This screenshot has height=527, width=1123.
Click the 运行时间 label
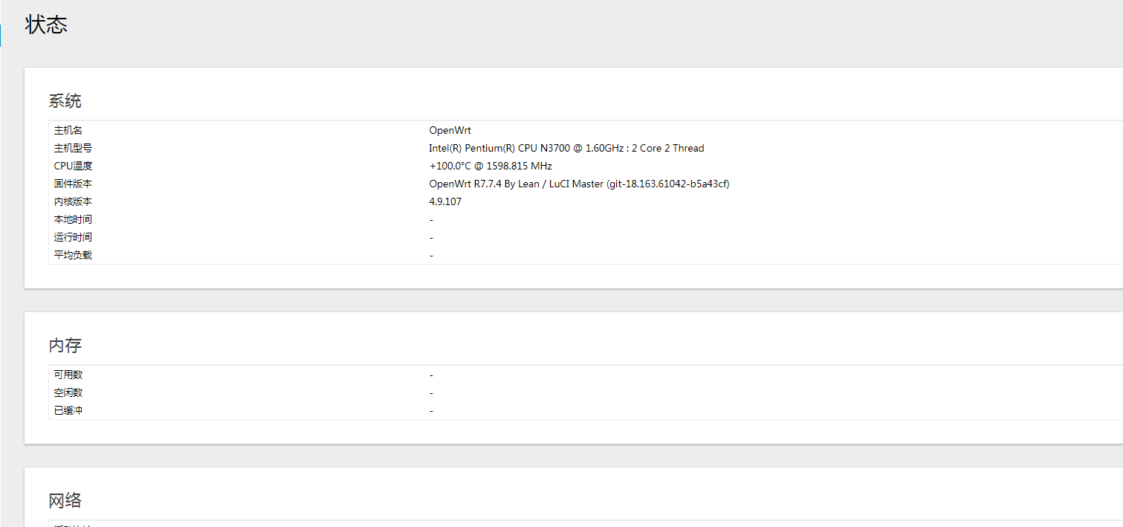(73, 237)
